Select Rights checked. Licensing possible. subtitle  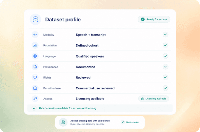coord(87,124)
